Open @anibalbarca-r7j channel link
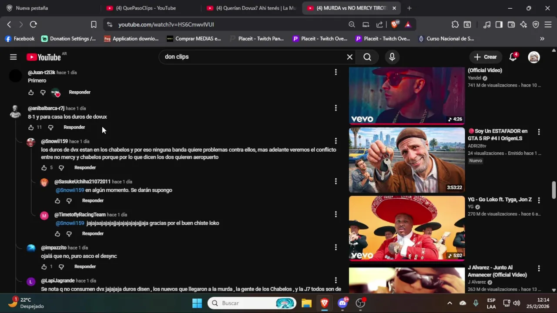The height and width of the screenshot is (313, 557). coord(46,108)
